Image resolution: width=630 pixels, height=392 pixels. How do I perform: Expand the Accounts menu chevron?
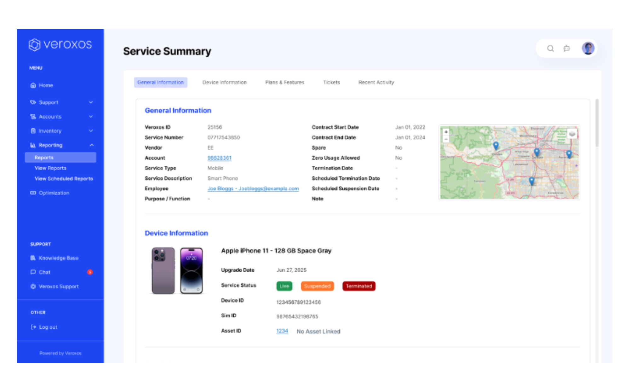click(x=91, y=117)
